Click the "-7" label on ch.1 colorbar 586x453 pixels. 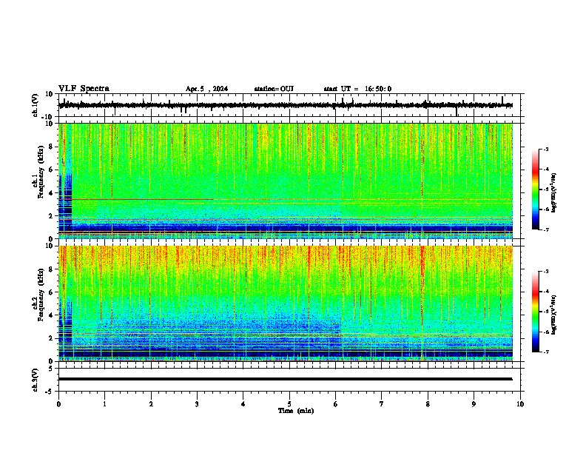pyautogui.click(x=546, y=229)
